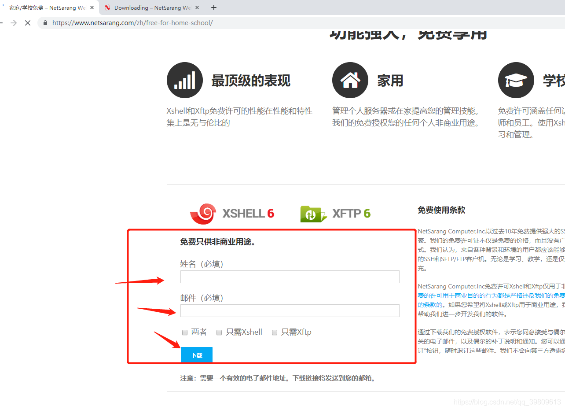565x410 pixels.
Task: Stop loading the page
Action: (x=27, y=23)
